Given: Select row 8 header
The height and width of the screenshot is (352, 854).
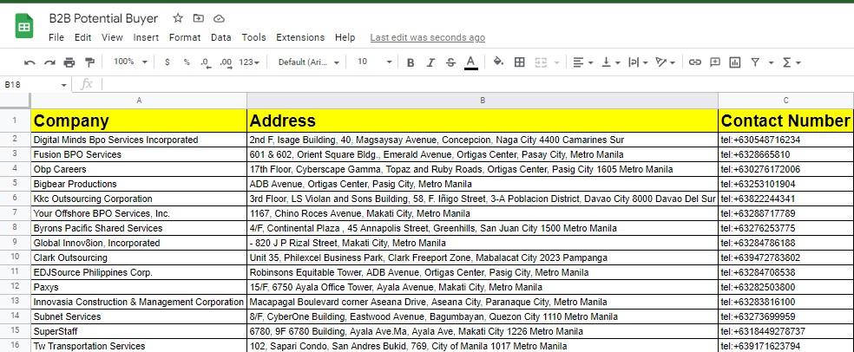Looking at the screenshot, I should tap(16, 228).
